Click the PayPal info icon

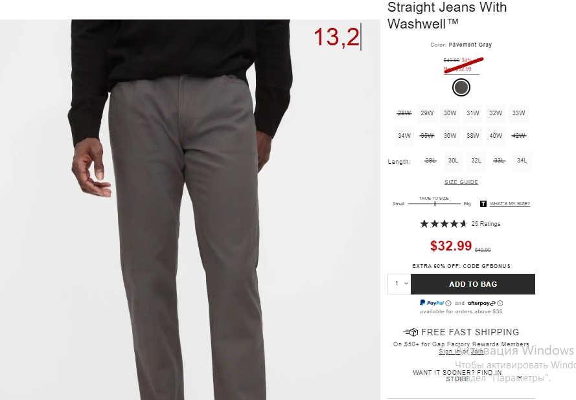448,304
